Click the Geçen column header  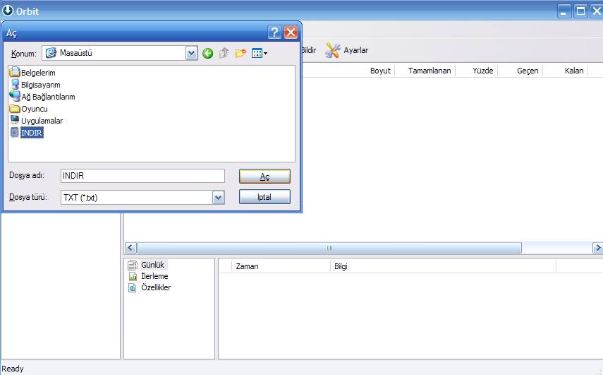click(x=528, y=71)
